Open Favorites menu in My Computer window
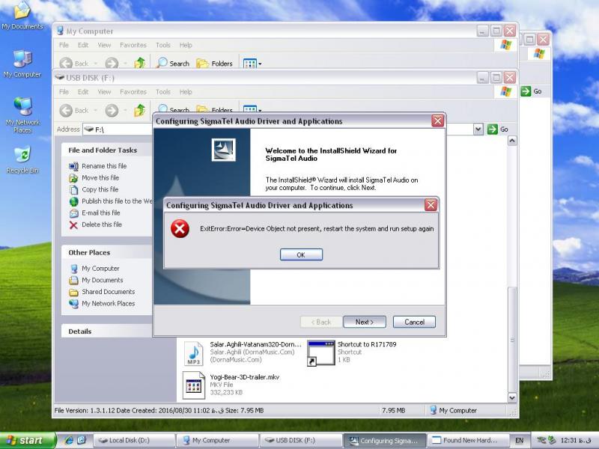This screenshot has width=599, height=449. [133, 45]
